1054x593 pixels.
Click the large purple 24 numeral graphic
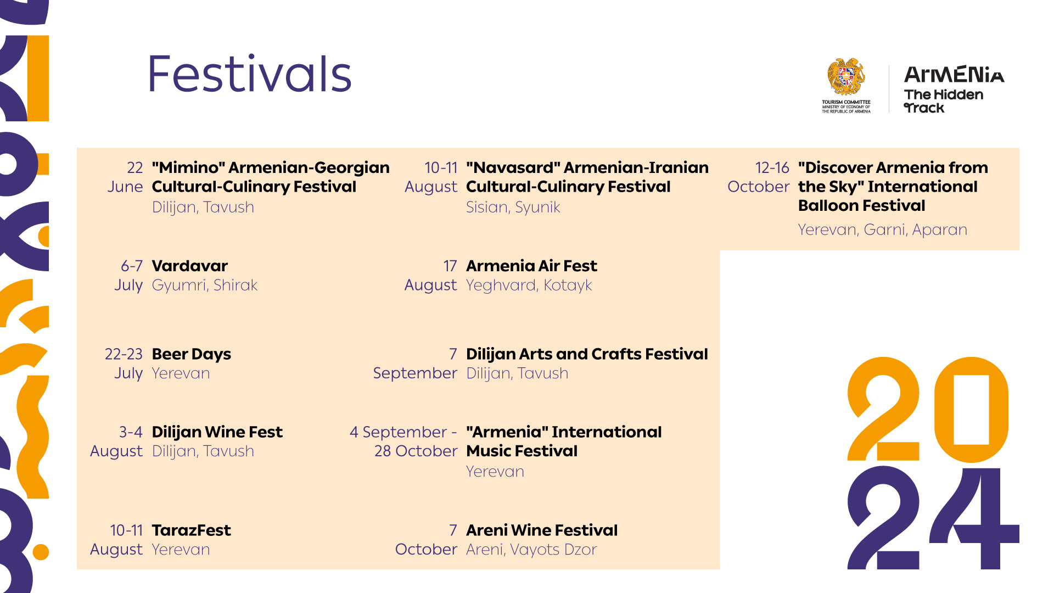click(933, 518)
